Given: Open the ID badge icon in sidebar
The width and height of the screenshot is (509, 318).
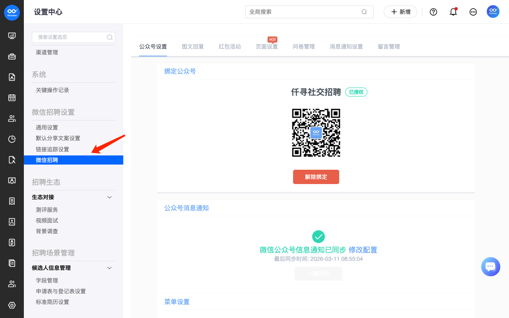Looking at the screenshot, I should [12, 242].
